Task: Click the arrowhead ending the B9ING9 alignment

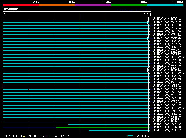Action: (148, 22)
